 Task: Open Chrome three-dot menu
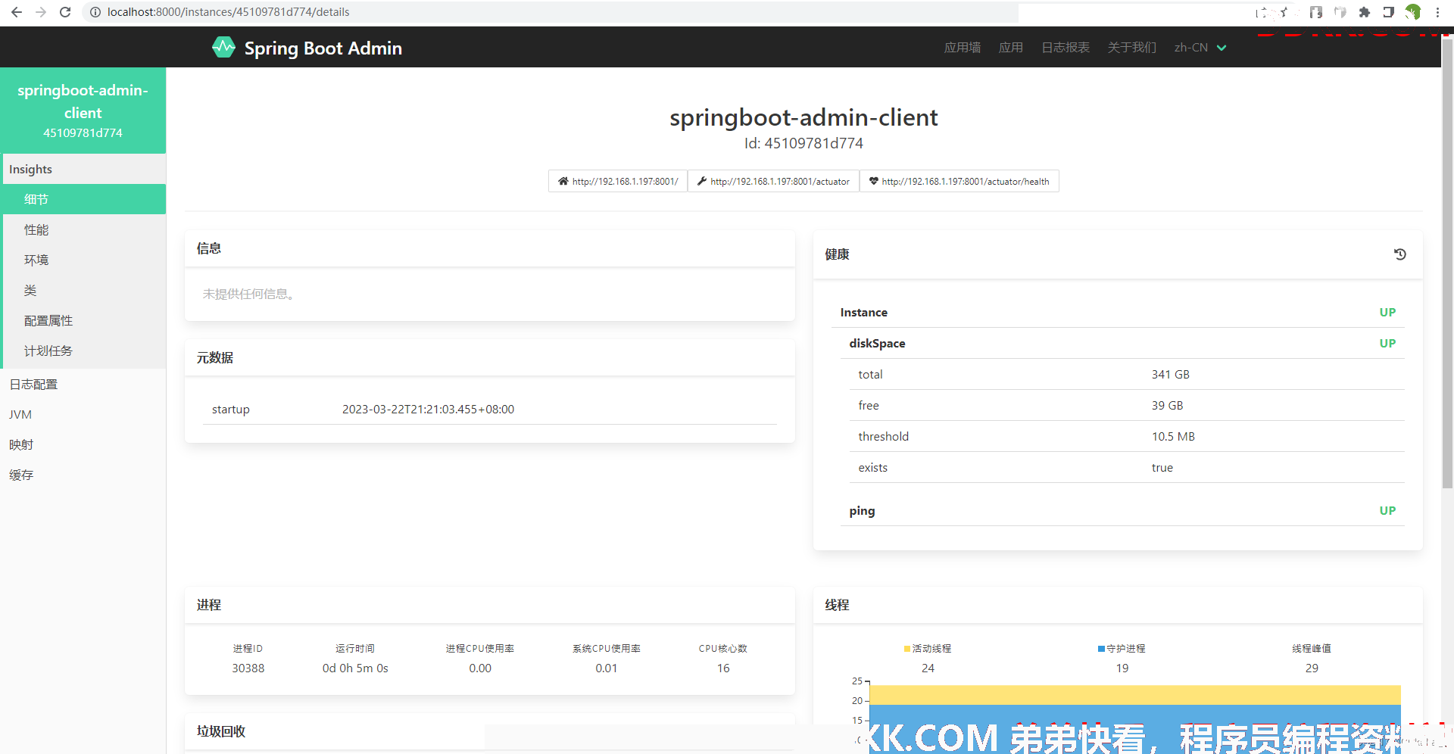coord(1437,12)
